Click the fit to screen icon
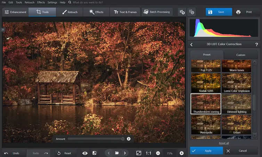262x157 pixels. (x=139, y=153)
